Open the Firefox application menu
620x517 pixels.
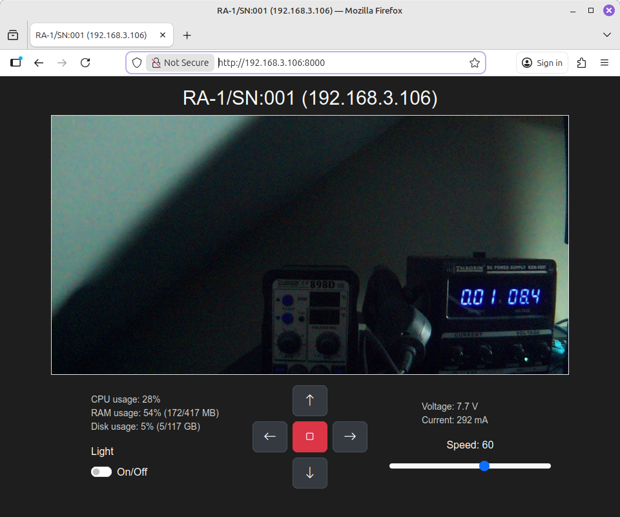point(604,63)
